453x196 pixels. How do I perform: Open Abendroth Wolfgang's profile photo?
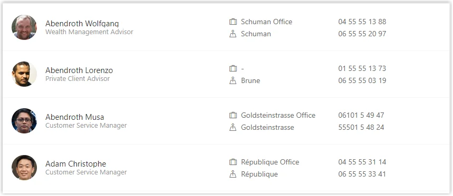click(24, 27)
